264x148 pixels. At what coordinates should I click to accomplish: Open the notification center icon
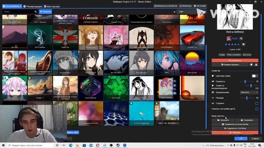(259, 145)
